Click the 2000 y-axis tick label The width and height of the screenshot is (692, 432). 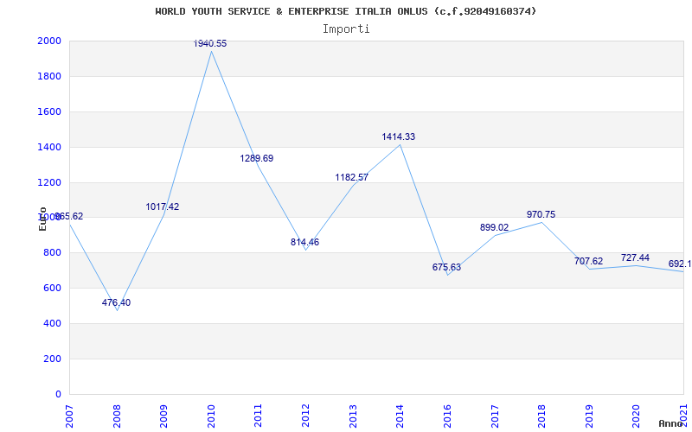[49, 41]
